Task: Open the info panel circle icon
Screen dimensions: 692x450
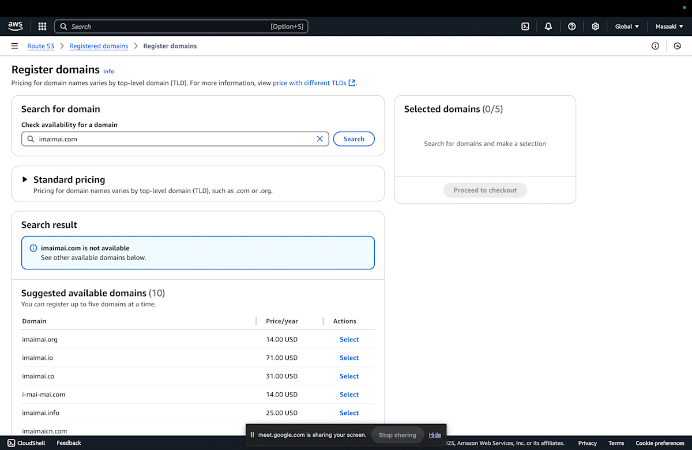Action: pos(655,46)
